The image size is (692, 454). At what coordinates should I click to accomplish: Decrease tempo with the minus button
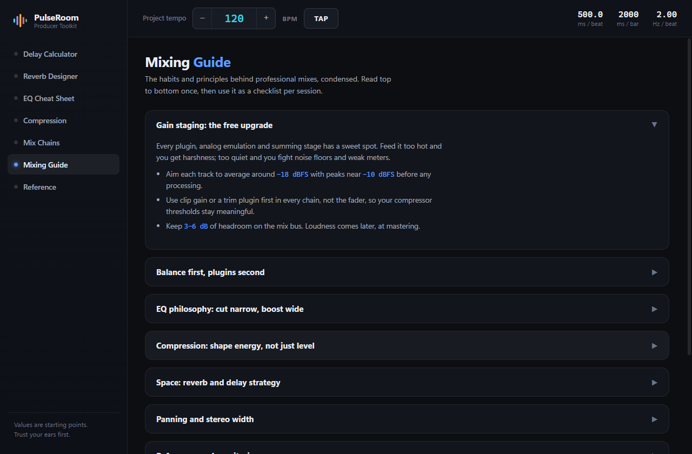coord(202,18)
